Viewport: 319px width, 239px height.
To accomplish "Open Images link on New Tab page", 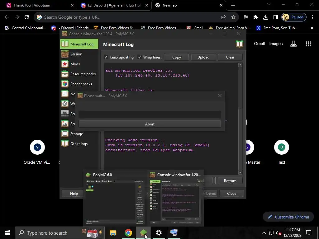I will pyautogui.click(x=276, y=44).
